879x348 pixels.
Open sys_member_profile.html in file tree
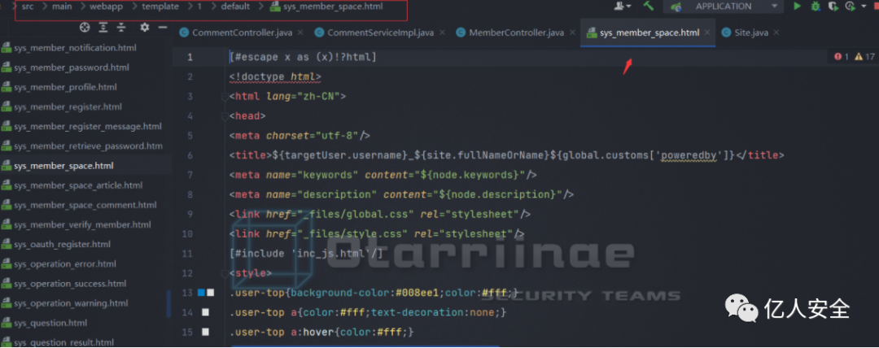[66, 88]
